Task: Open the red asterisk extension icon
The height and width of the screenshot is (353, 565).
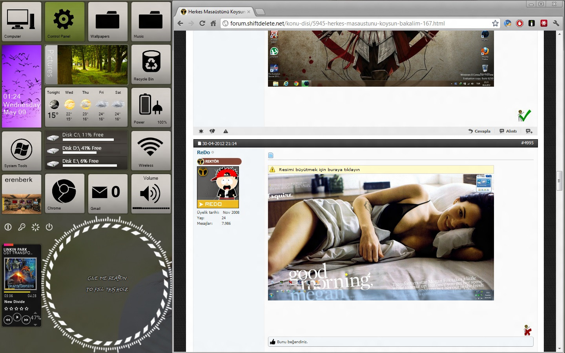Action: click(x=544, y=24)
